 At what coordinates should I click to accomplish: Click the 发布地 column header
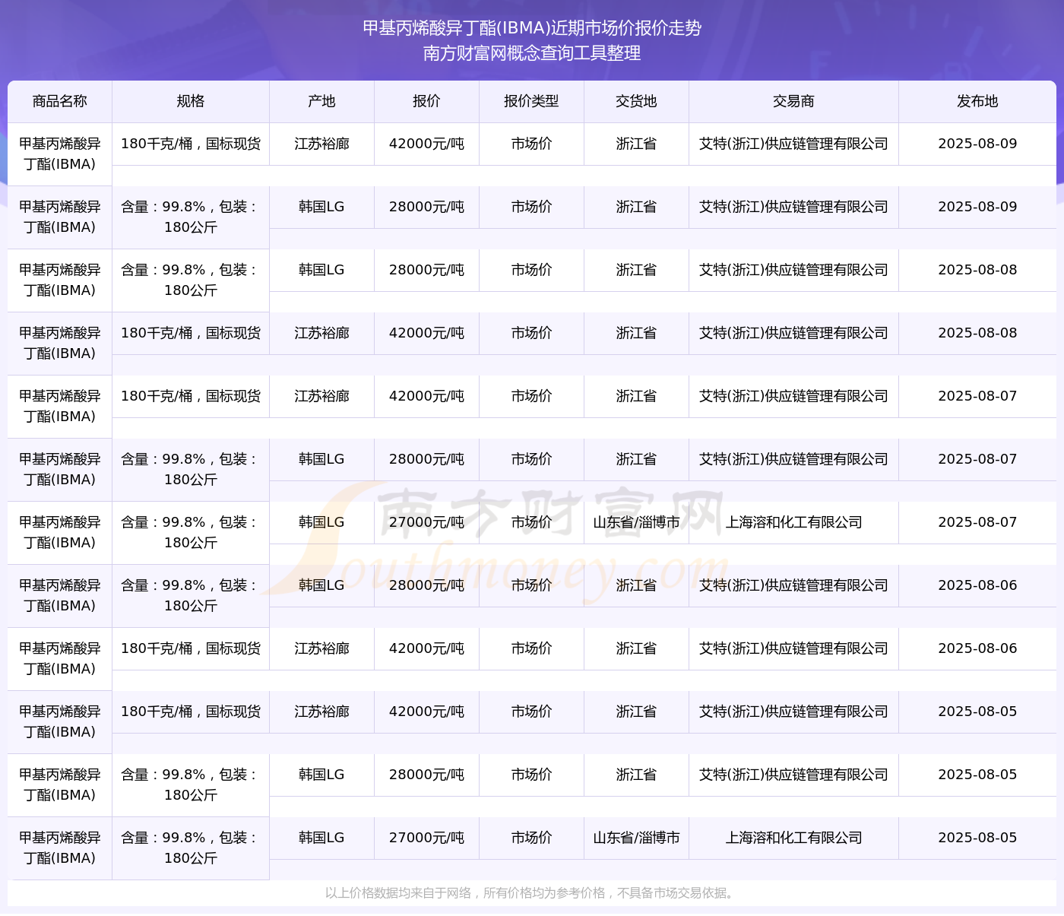click(977, 101)
